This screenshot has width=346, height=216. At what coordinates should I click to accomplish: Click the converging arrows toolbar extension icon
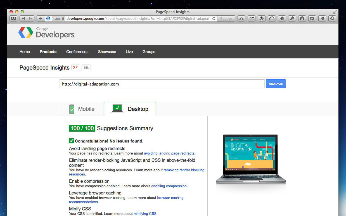pos(242,18)
